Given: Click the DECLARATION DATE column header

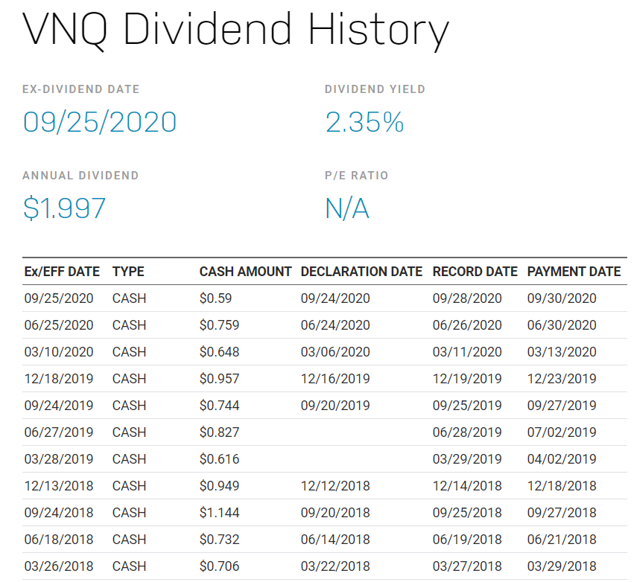Looking at the screenshot, I should (x=361, y=272).
